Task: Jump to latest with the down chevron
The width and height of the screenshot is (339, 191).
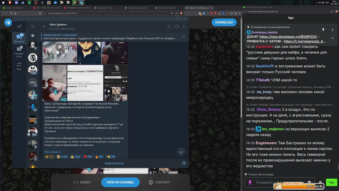Action: (181, 152)
